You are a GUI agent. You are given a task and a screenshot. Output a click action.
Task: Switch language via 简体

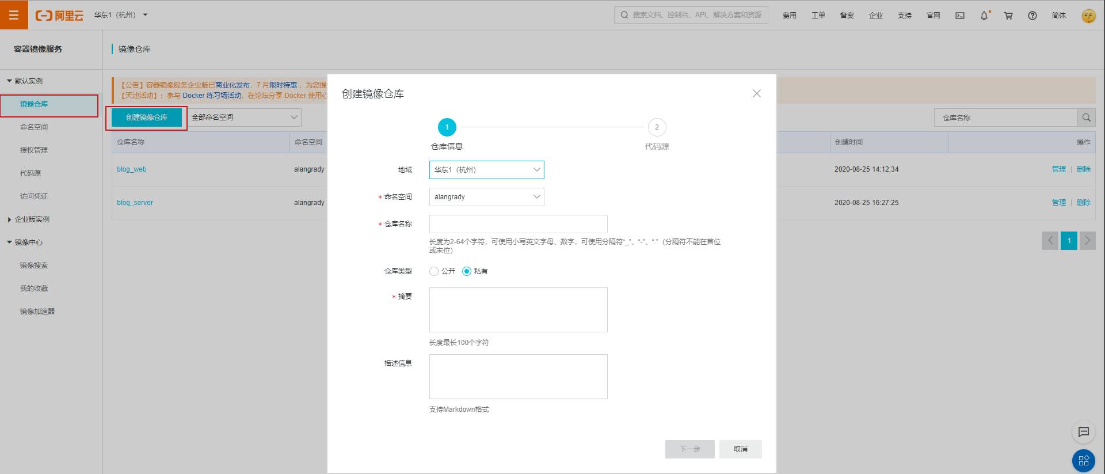tap(1059, 16)
